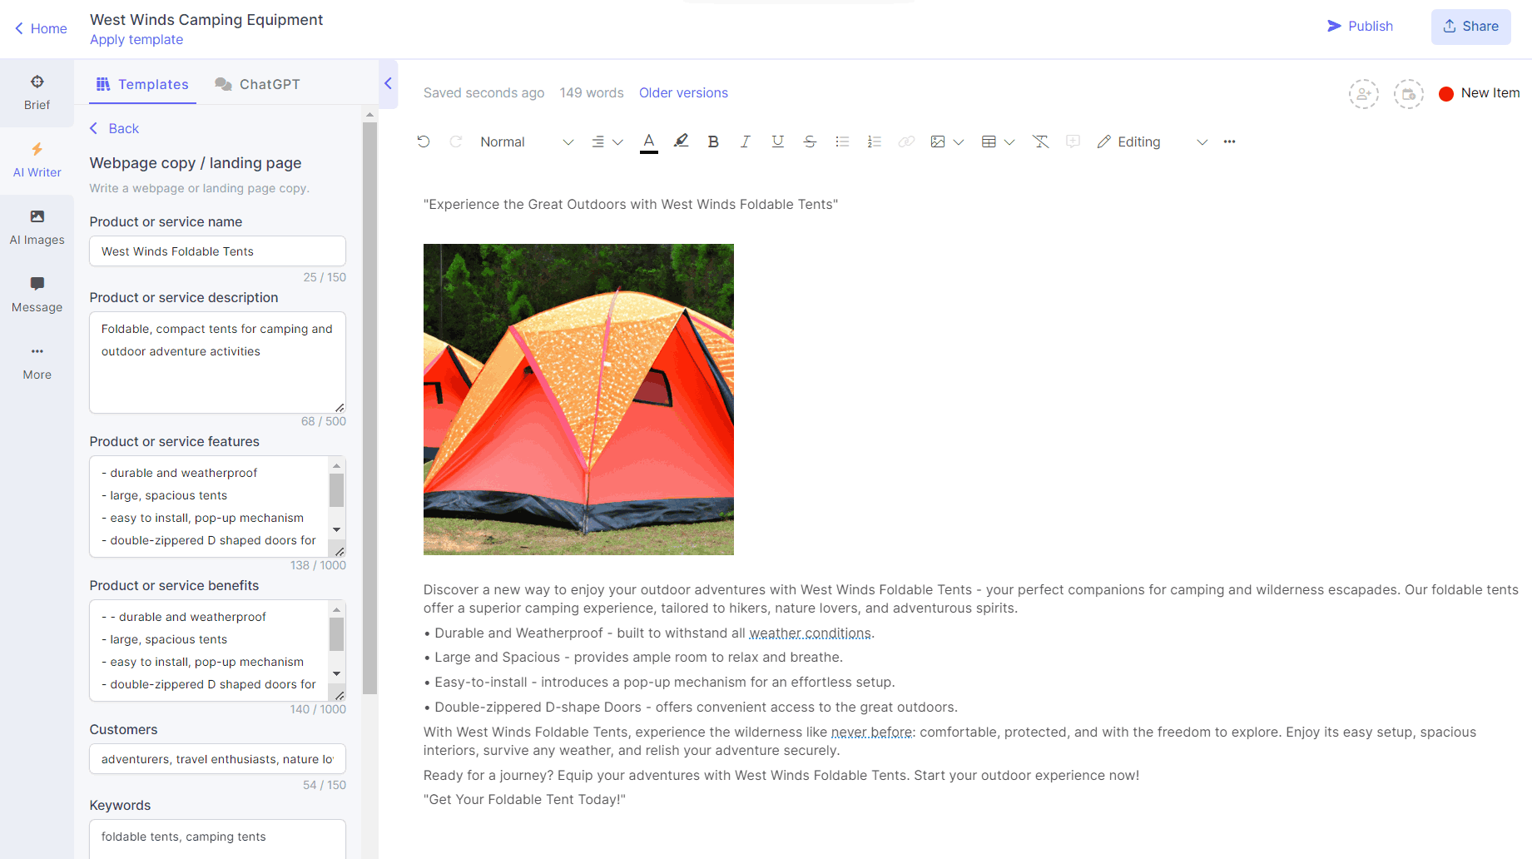The image size is (1532, 859).
Task: Click the "Get Your Foldable Tent Today!" line
Action: click(x=524, y=800)
